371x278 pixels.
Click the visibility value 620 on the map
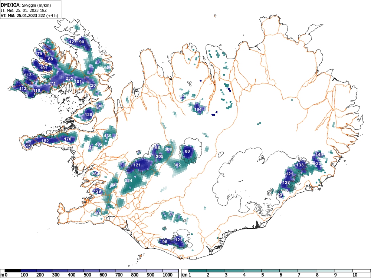[x=114, y=184]
